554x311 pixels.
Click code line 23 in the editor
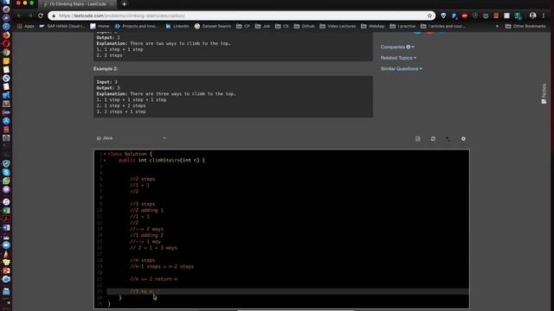tap(288, 292)
